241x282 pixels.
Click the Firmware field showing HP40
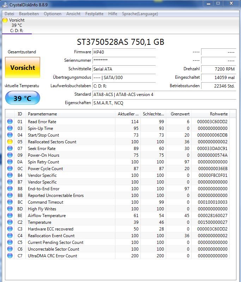(124, 52)
